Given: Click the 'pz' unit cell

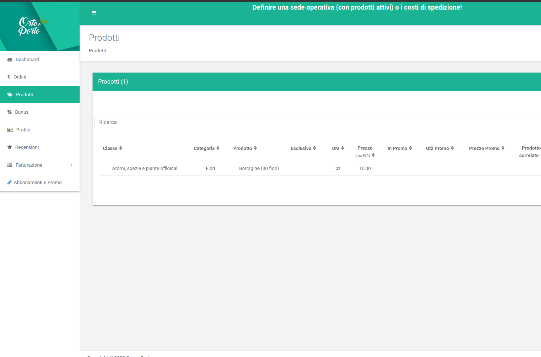Looking at the screenshot, I should pos(338,169).
